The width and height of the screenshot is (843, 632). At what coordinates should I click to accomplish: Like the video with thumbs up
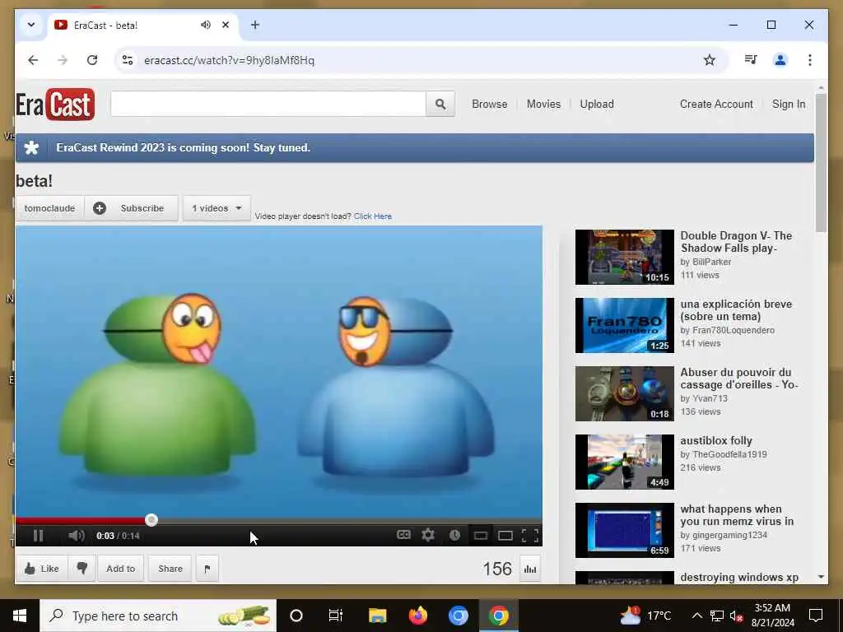pos(42,569)
